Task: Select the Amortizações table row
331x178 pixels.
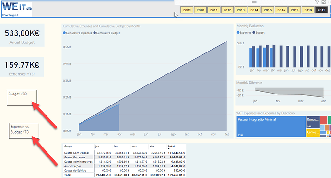Action: [x=124, y=166]
